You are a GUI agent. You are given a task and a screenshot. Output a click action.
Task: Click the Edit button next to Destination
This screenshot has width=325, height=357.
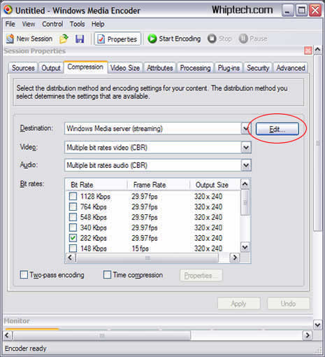click(277, 129)
